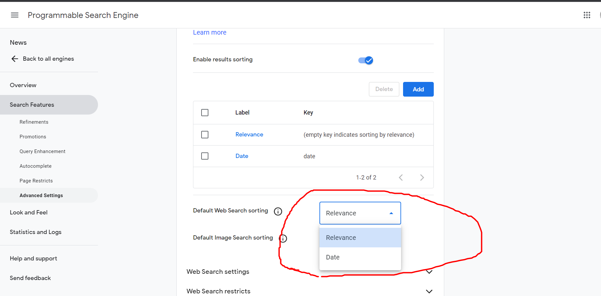This screenshot has width=601, height=296.
Task: Open Search Features in sidebar
Action: tap(49, 105)
